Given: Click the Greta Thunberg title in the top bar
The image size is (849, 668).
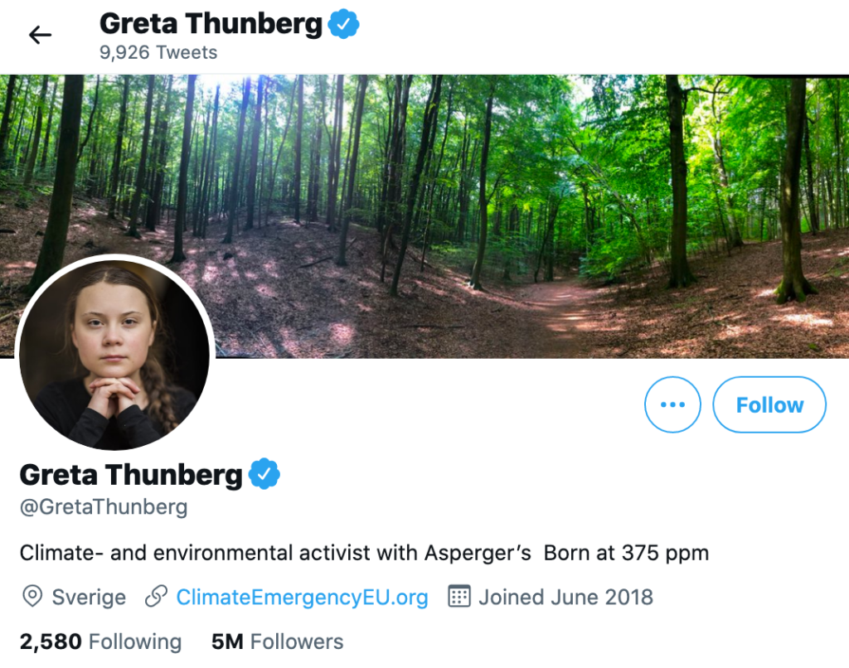Looking at the screenshot, I should click(211, 24).
